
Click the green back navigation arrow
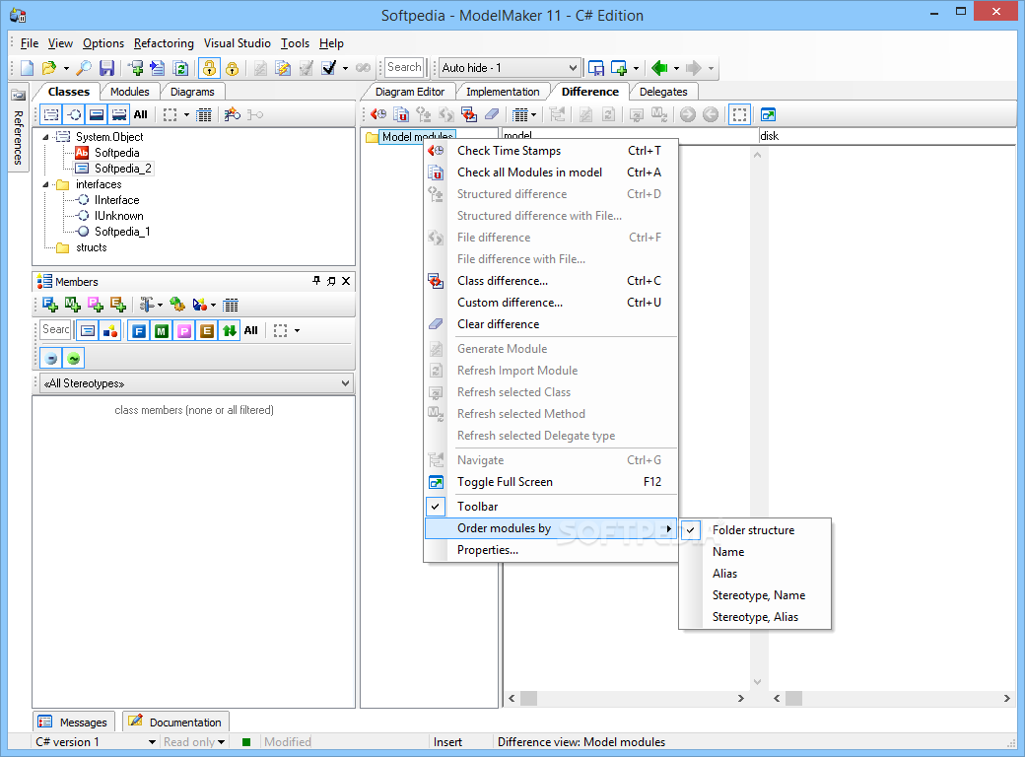coord(659,68)
